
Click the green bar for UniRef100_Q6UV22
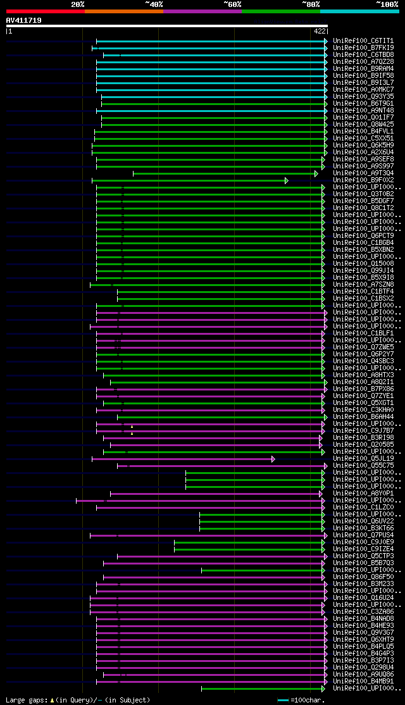(x=262, y=521)
